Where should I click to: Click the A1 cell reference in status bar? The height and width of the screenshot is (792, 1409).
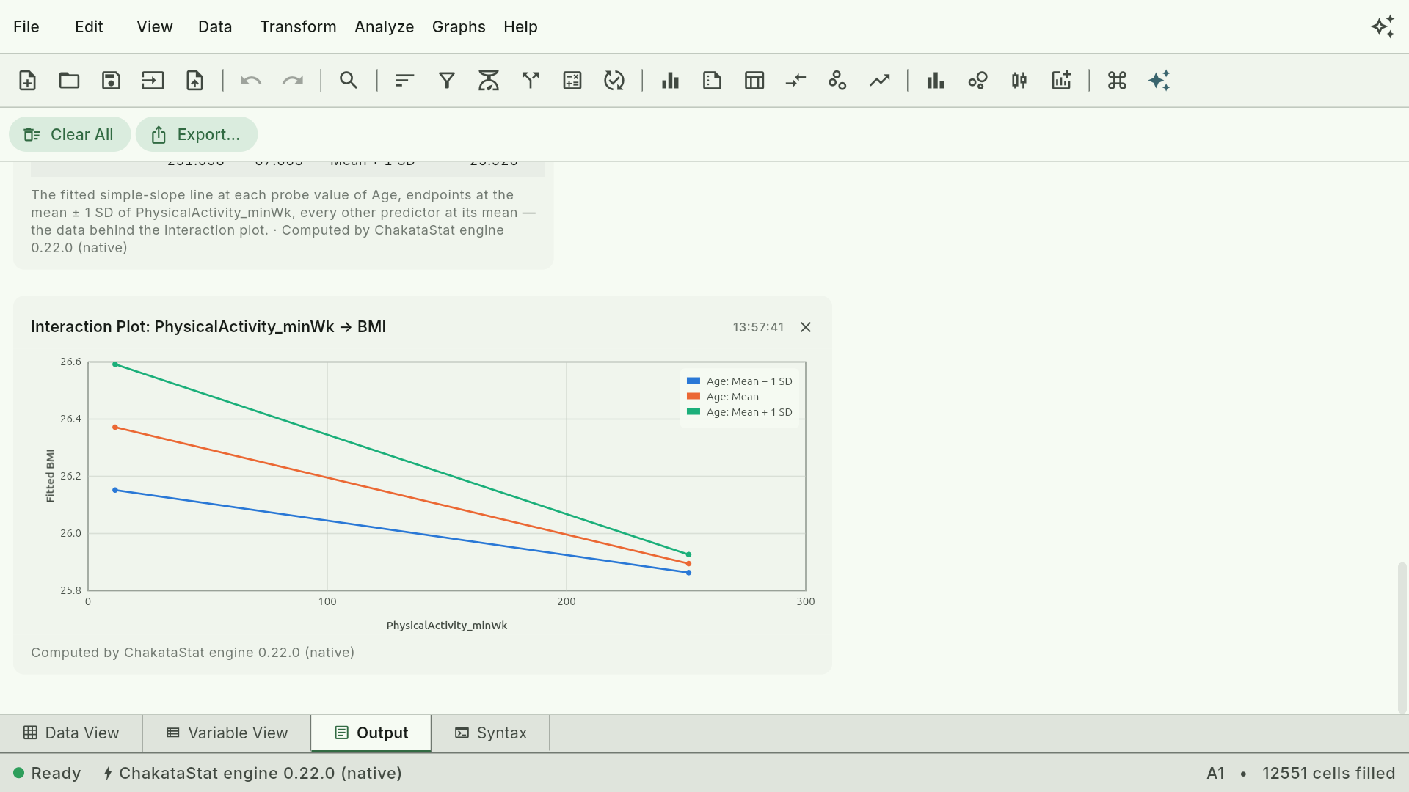coord(1215,774)
